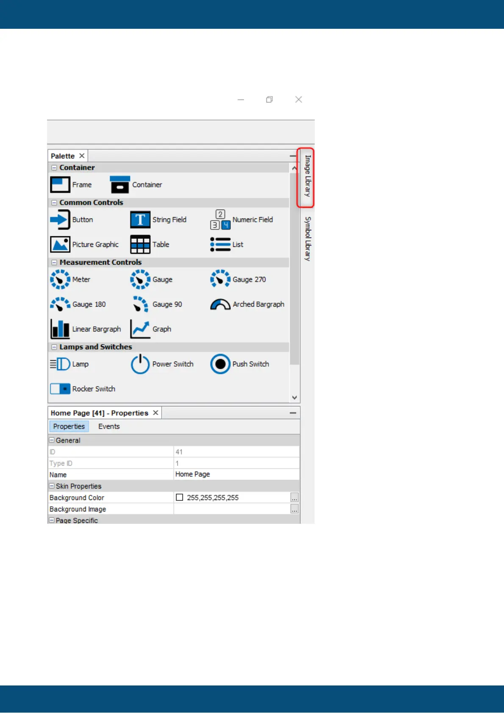Click palette scrollbar down arrow
This screenshot has height=713, width=504.
pyautogui.click(x=294, y=398)
